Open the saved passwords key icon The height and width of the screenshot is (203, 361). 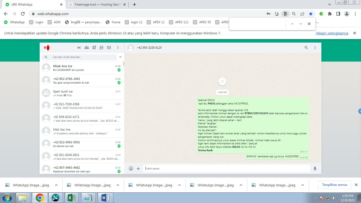(x=269, y=14)
